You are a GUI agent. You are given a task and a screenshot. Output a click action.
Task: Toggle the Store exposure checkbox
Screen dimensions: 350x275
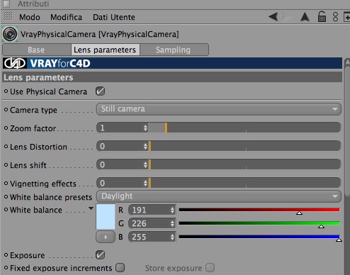click(x=210, y=268)
